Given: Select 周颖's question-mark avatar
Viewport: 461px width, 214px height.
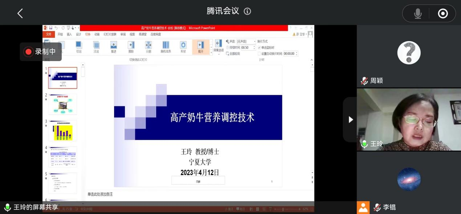Looking at the screenshot, I should click(409, 53).
